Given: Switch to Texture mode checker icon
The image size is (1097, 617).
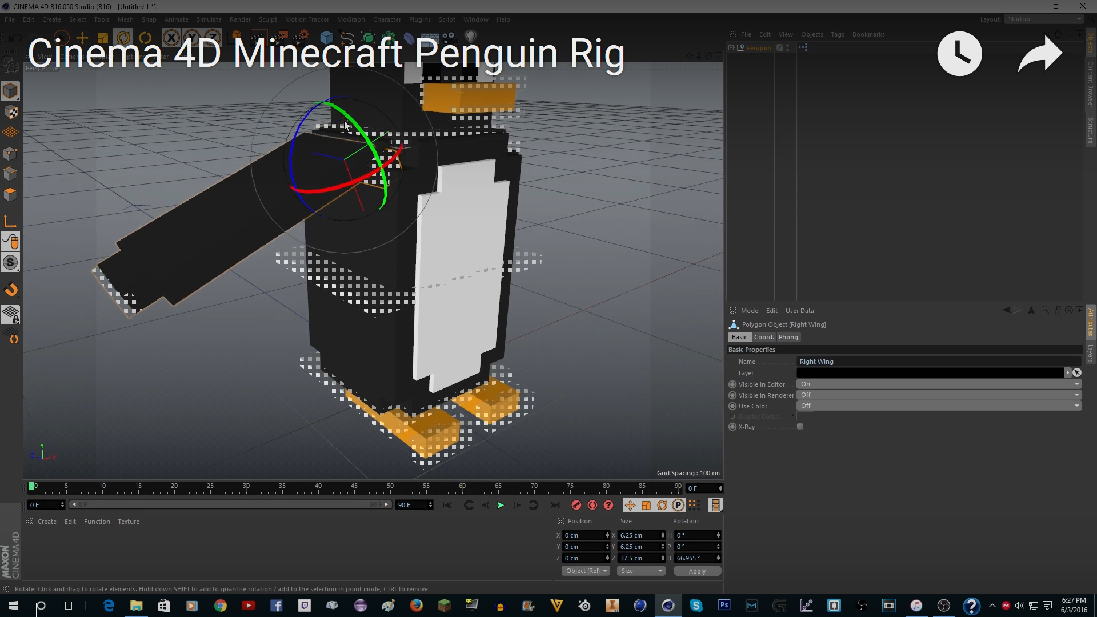Looking at the screenshot, I should pos(10,112).
